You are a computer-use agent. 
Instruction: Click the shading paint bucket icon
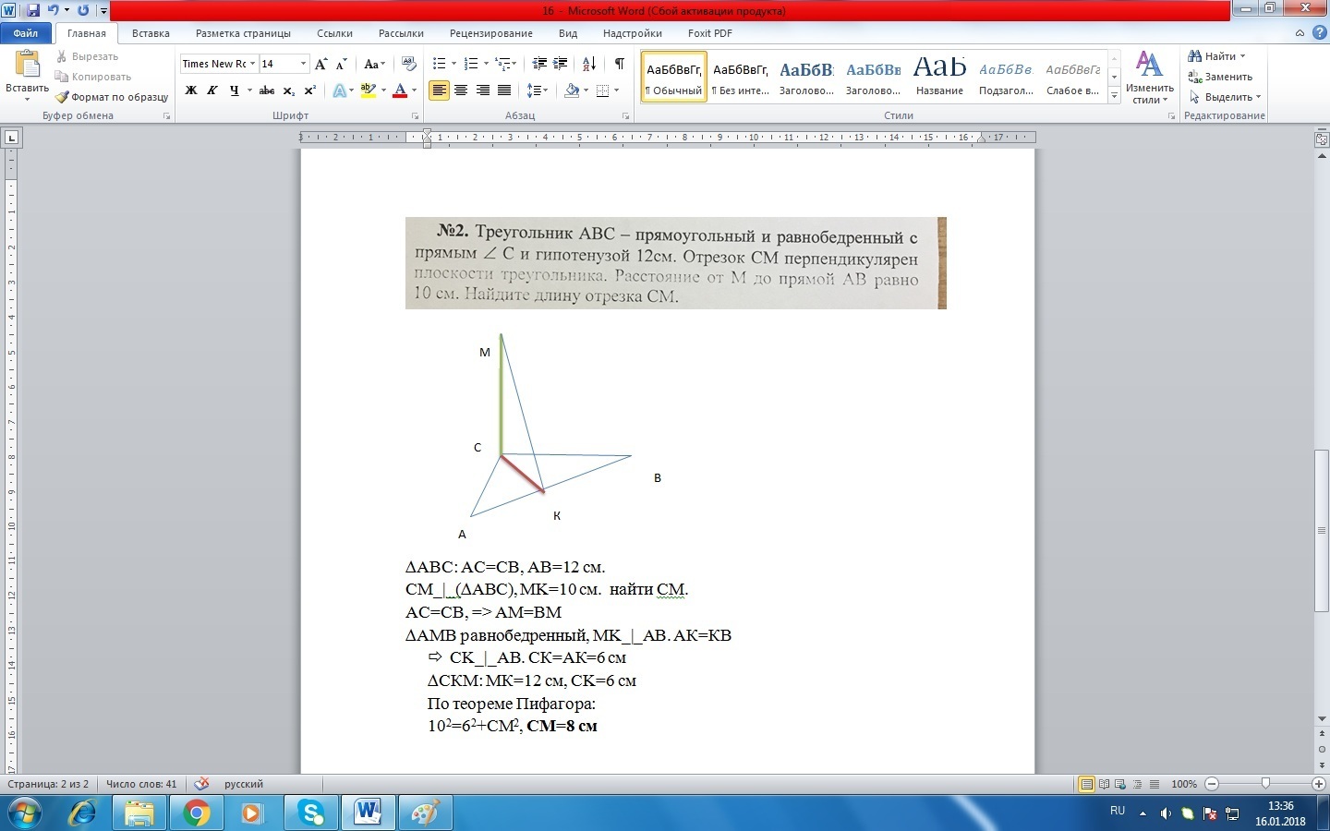click(x=572, y=90)
